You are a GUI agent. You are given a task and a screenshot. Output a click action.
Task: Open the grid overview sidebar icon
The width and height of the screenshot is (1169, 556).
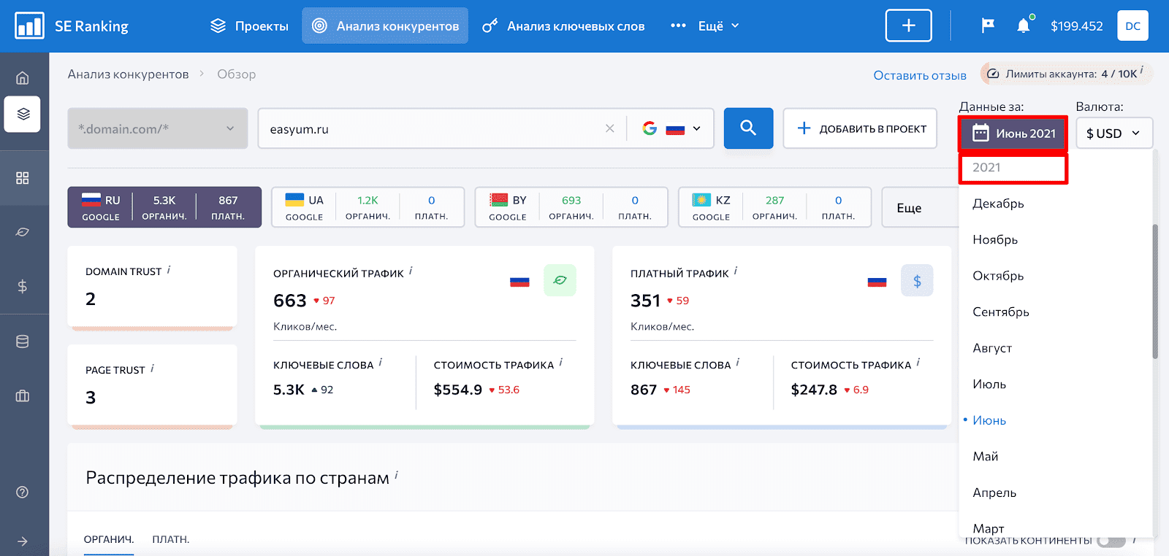click(x=23, y=178)
